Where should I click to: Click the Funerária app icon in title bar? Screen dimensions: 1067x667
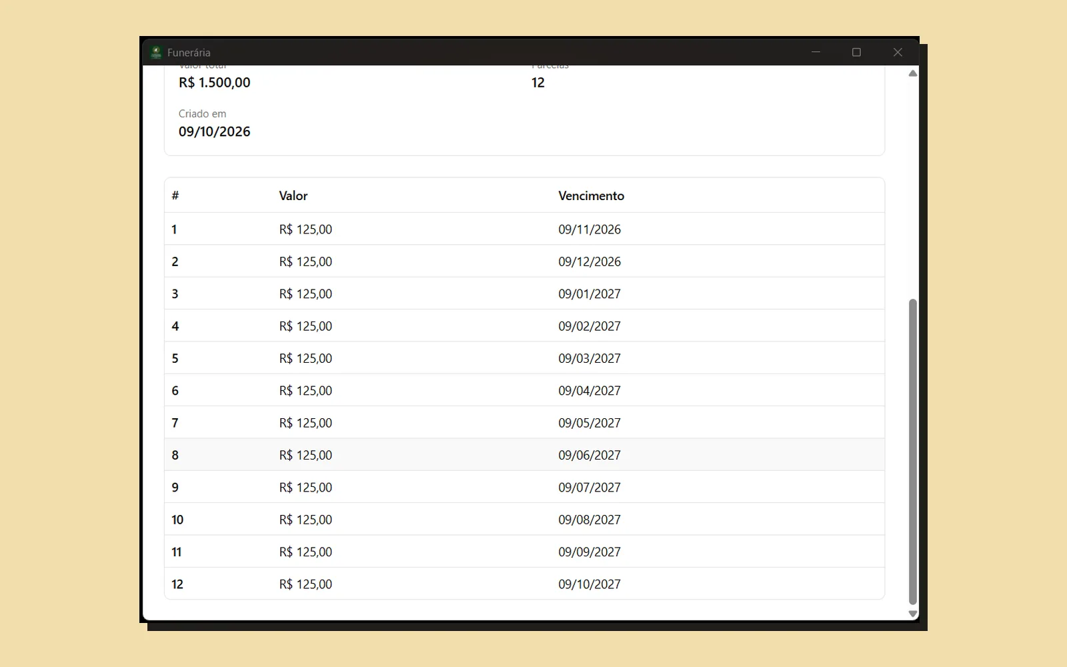[156, 52]
